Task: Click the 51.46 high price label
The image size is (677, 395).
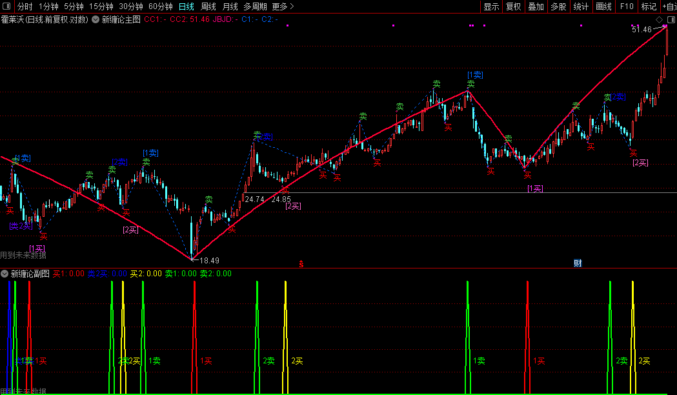Action: pyautogui.click(x=642, y=30)
